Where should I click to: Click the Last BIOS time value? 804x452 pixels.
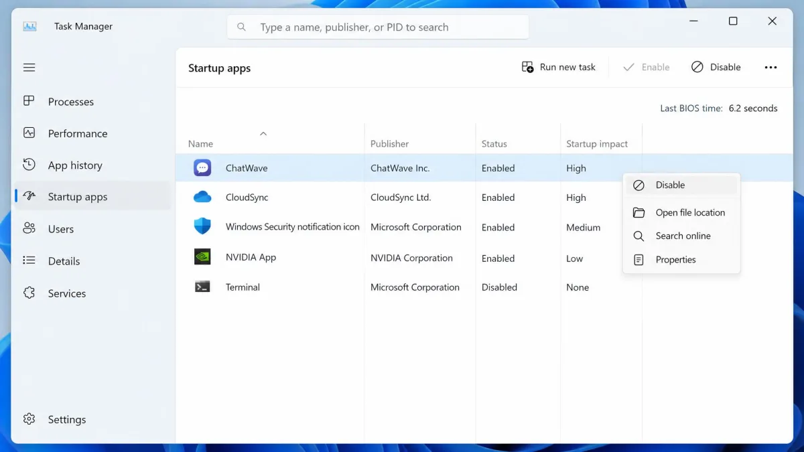click(x=753, y=108)
